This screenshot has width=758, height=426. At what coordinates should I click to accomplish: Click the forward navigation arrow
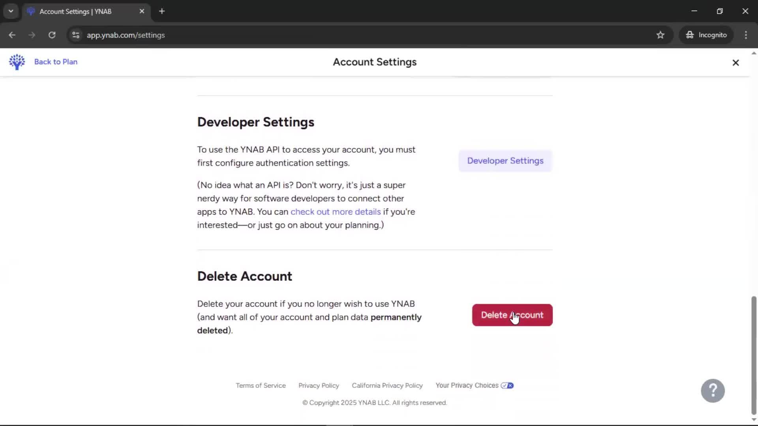pos(32,35)
